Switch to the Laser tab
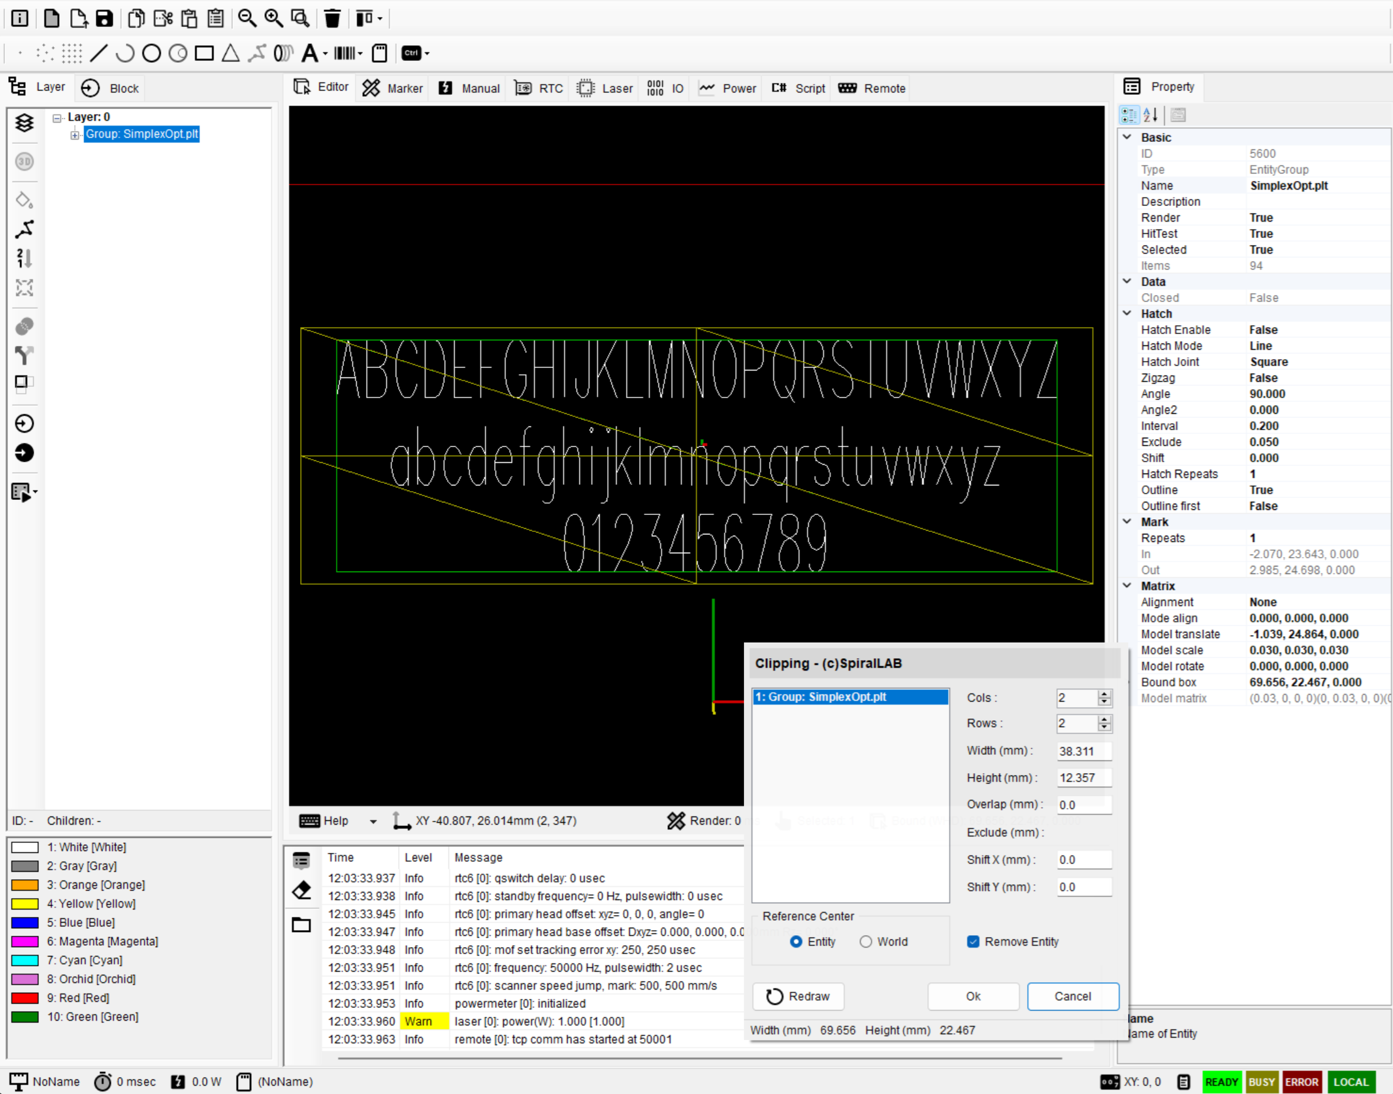Screen dimensions: 1393x1094 coord(605,89)
